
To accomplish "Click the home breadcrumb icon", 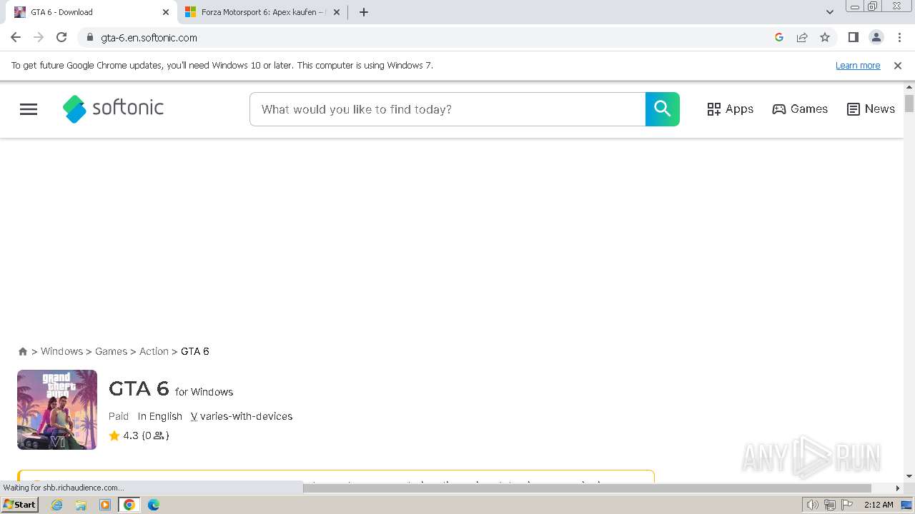I will pos(23,351).
